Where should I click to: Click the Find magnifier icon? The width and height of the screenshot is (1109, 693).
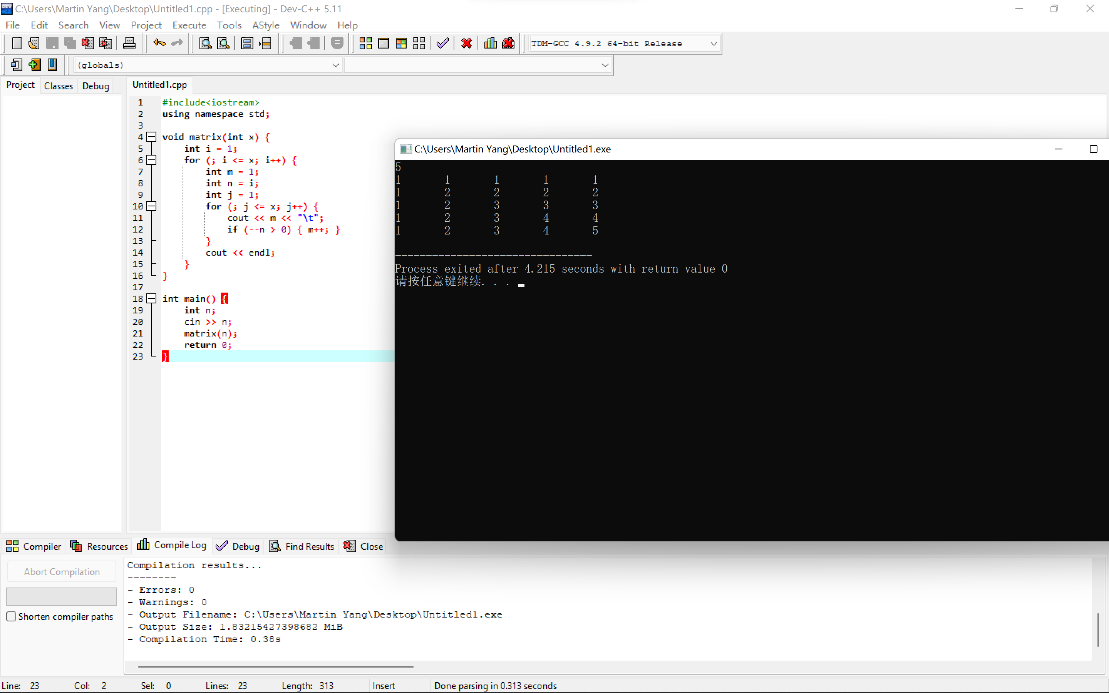(205, 44)
